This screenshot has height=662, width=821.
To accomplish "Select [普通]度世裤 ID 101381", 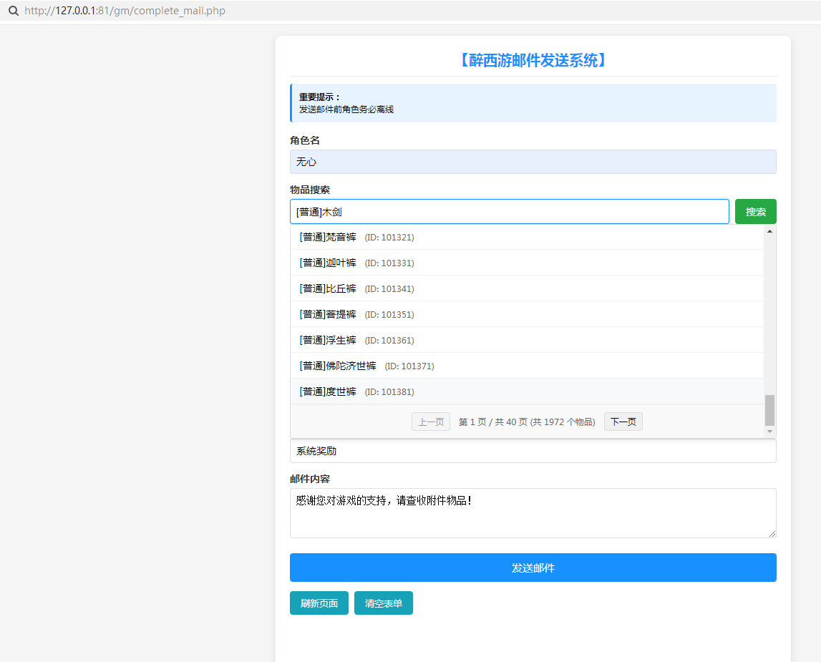I will [x=528, y=391].
